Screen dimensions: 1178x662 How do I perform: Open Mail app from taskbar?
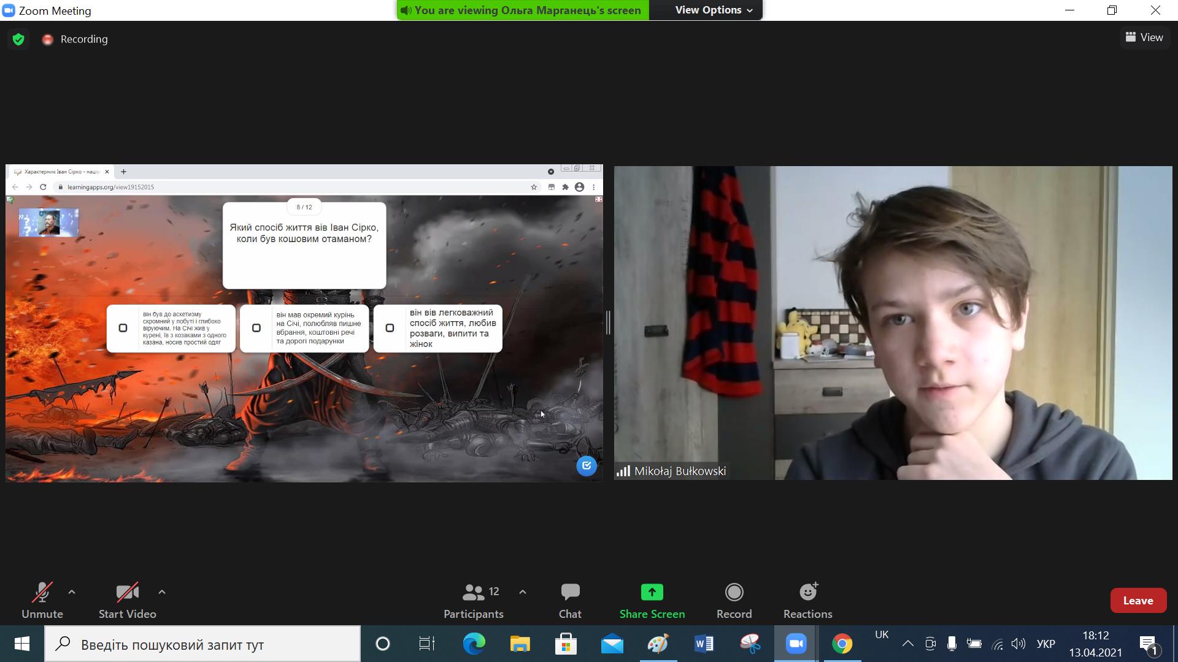coord(612,644)
